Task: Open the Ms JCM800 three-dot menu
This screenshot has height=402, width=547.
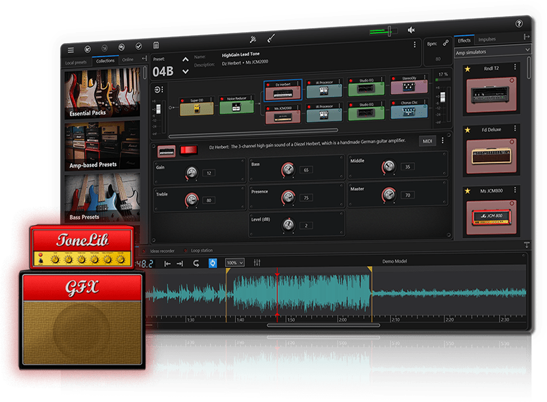Action: 515,190
